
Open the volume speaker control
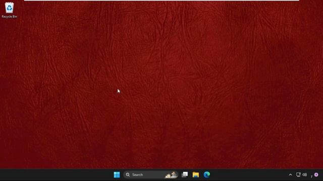305,174
